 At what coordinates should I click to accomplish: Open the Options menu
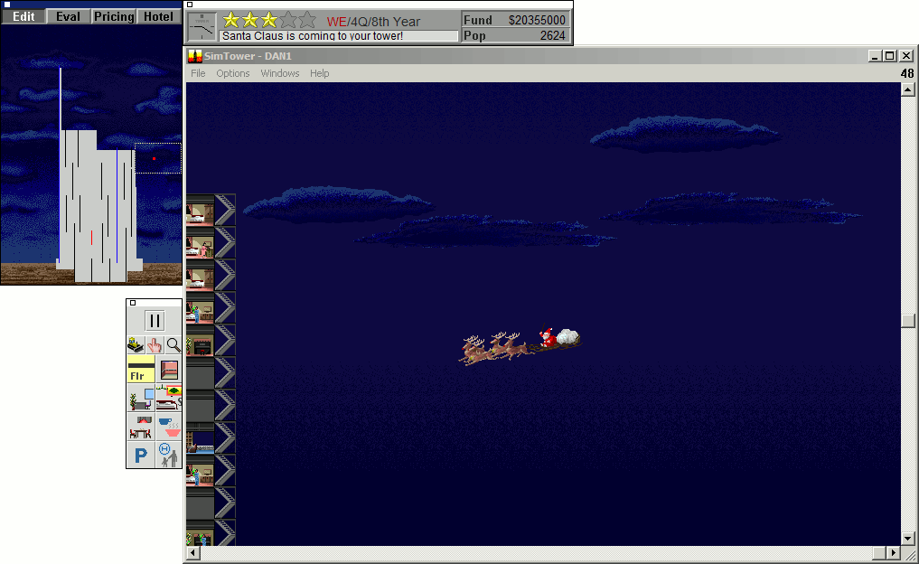[232, 73]
